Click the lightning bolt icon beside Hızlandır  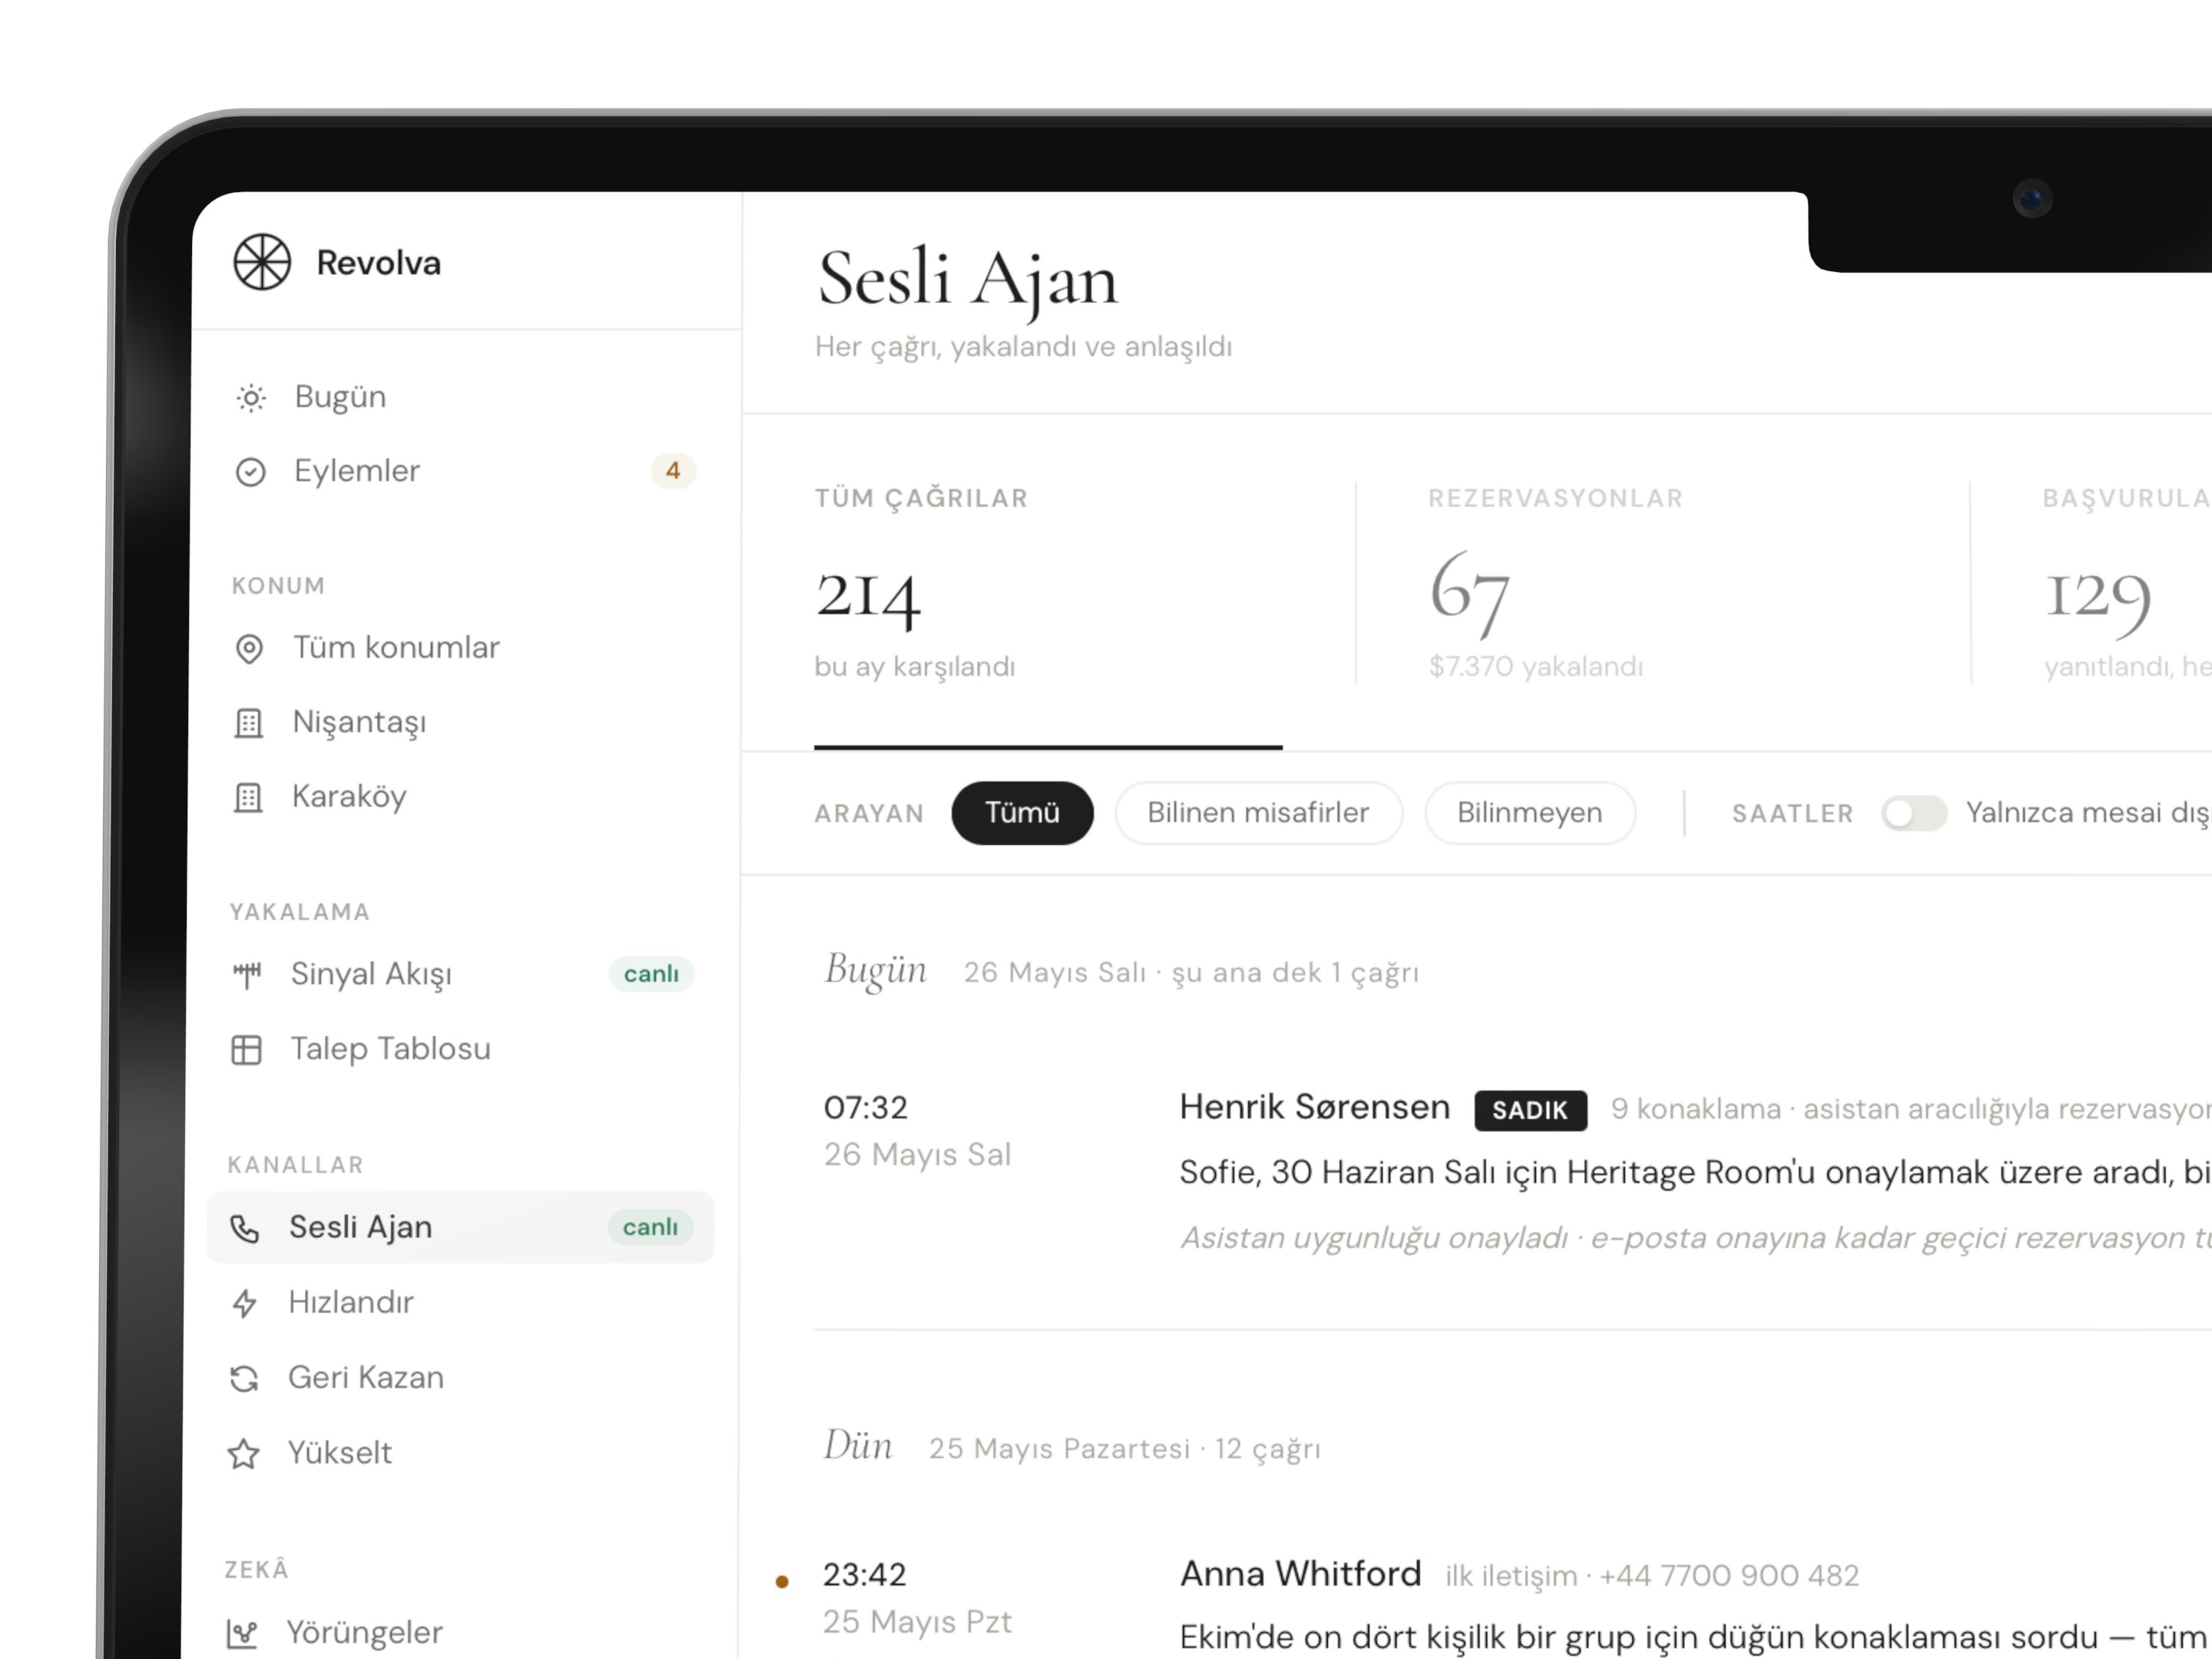coord(245,1303)
